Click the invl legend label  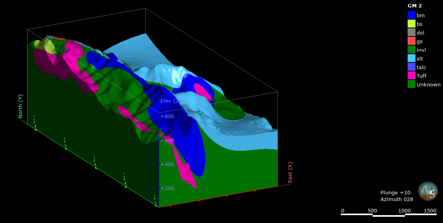(421, 50)
